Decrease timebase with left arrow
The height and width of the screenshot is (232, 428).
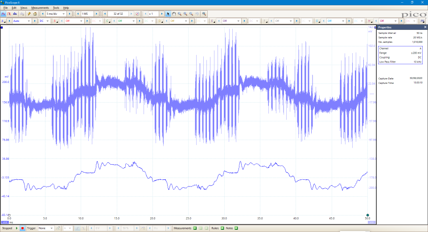(x=43, y=14)
